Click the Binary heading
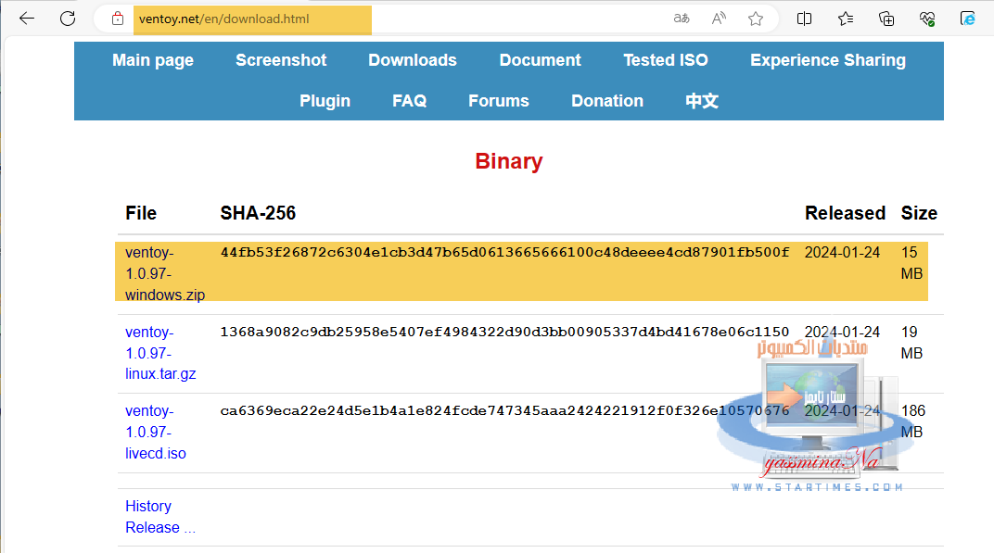Screen dimensions: 994x553 (x=508, y=161)
